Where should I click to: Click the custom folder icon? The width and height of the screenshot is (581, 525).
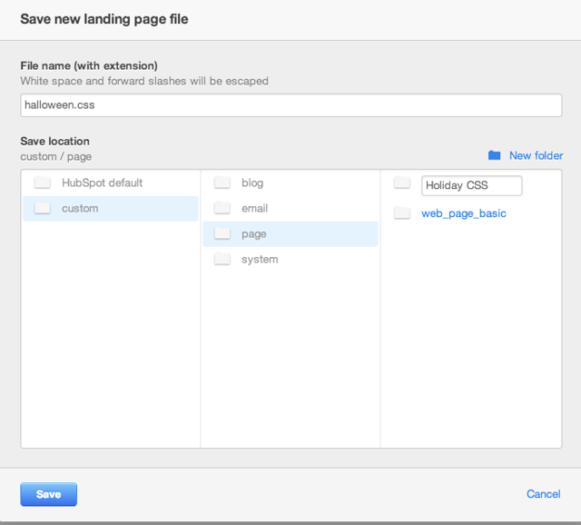pos(43,208)
